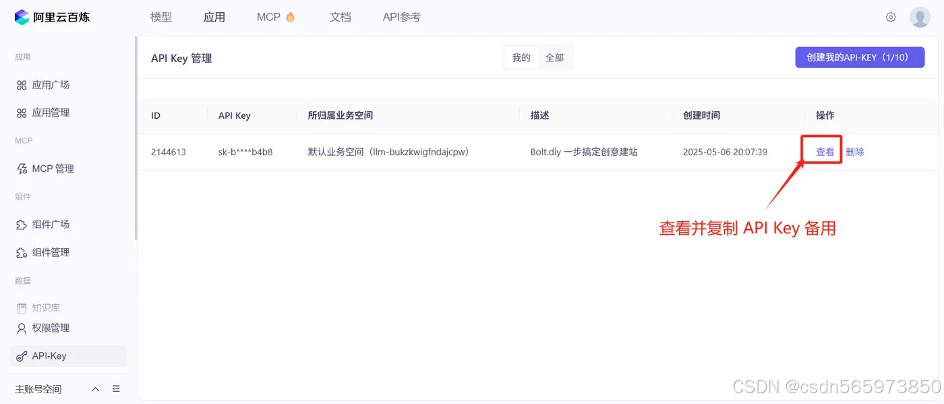Open MCP 管理 in sidebar
The height and width of the screenshot is (404, 944).
tap(53, 169)
